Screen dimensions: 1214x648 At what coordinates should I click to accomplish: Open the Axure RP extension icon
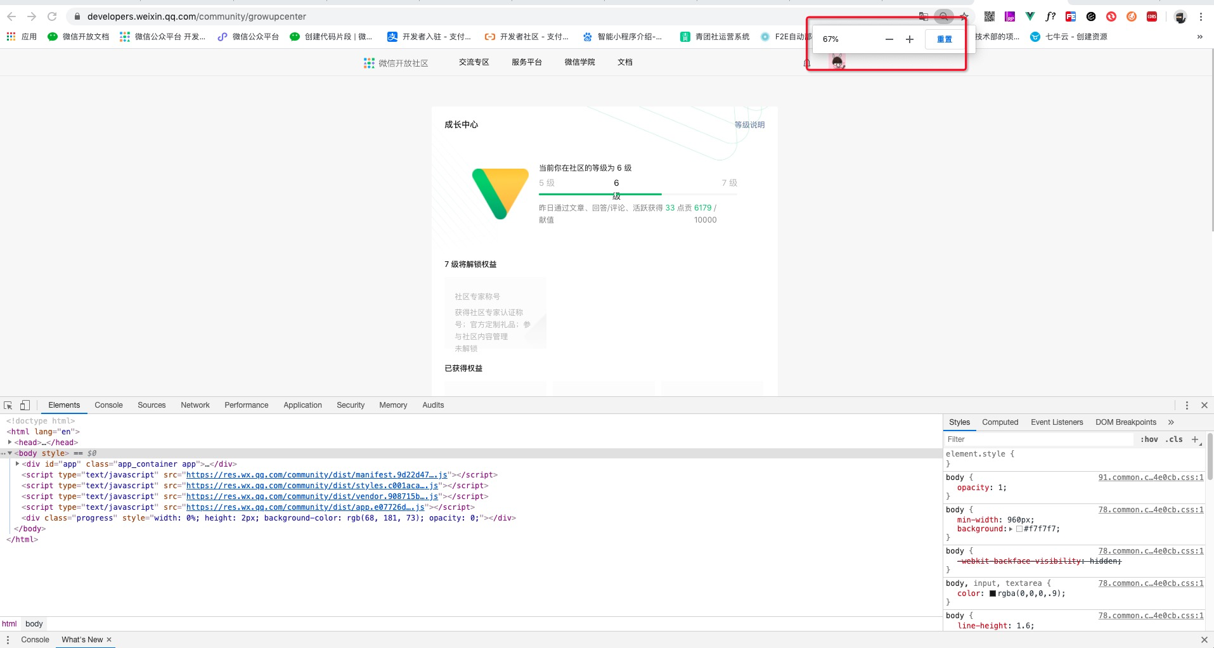[x=1010, y=16]
